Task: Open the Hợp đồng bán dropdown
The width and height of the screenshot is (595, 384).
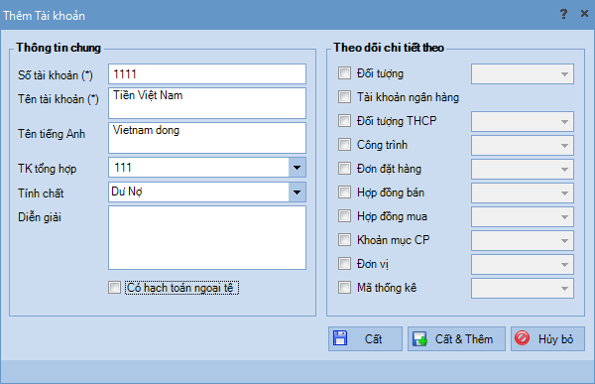Action: point(523,192)
